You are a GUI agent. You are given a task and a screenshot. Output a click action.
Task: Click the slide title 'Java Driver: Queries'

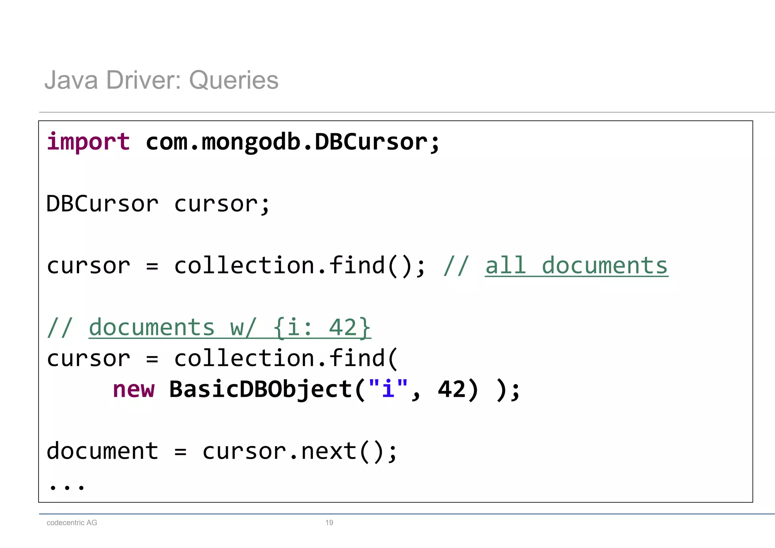(x=161, y=80)
